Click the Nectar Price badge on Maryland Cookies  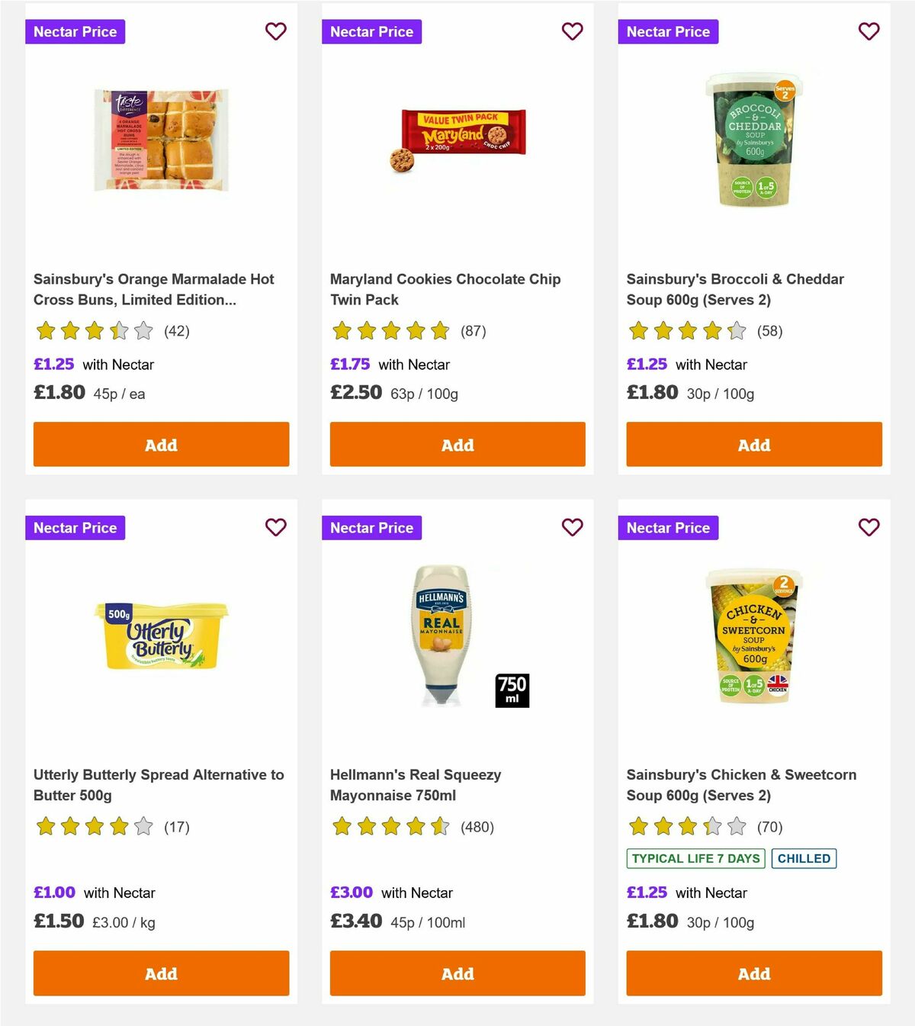coord(371,31)
